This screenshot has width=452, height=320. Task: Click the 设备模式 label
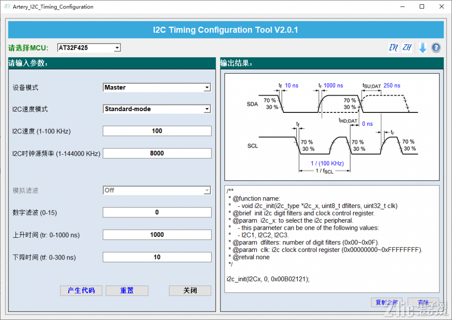tap(25, 88)
